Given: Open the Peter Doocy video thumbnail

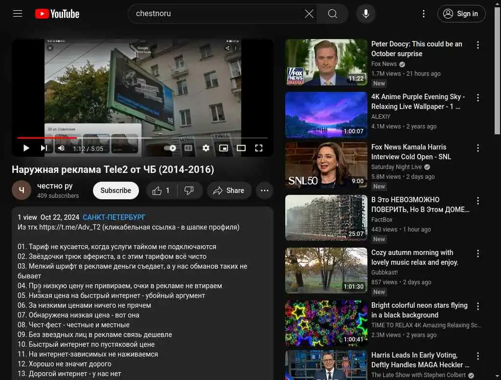Looking at the screenshot, I should point(326,62).
